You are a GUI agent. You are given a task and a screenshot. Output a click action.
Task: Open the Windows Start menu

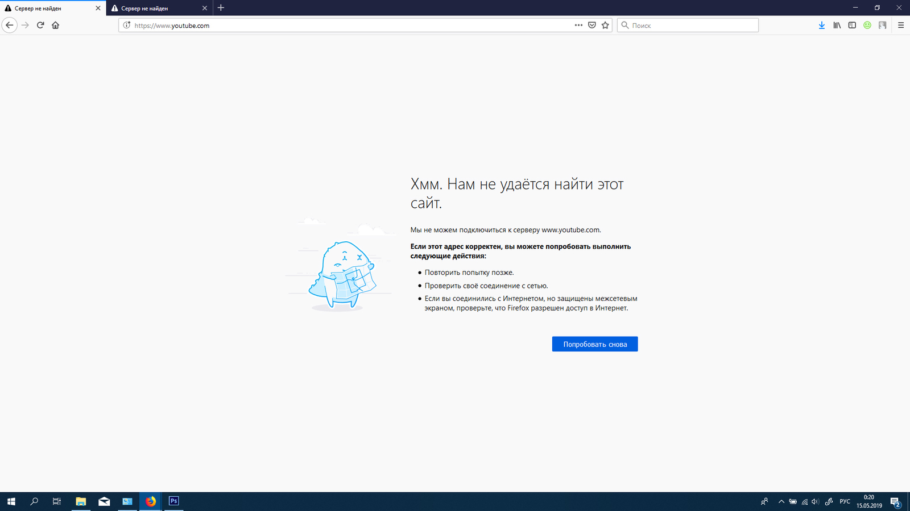point(11,501)
